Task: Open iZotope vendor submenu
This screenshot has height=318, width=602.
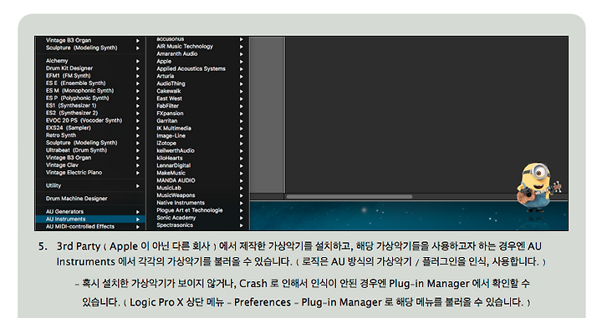Action: coord(198,144)
